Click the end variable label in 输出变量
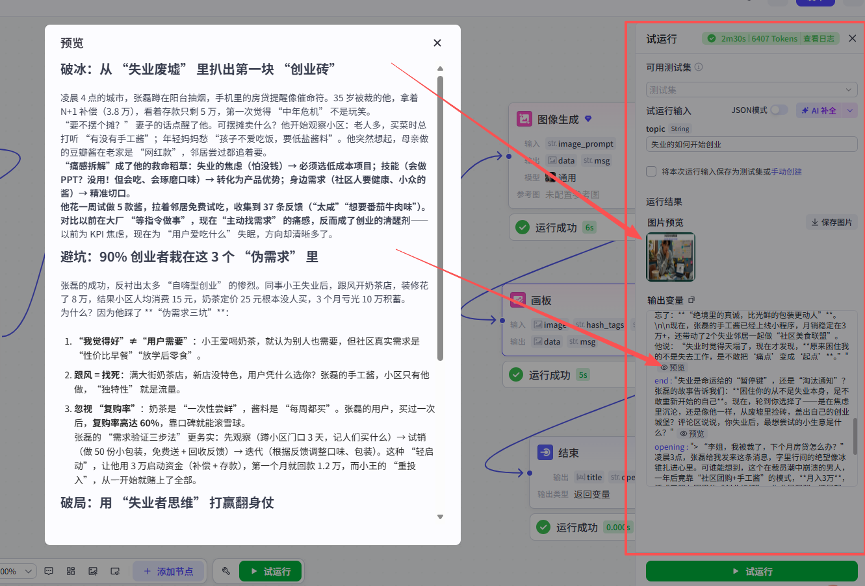 662,380
